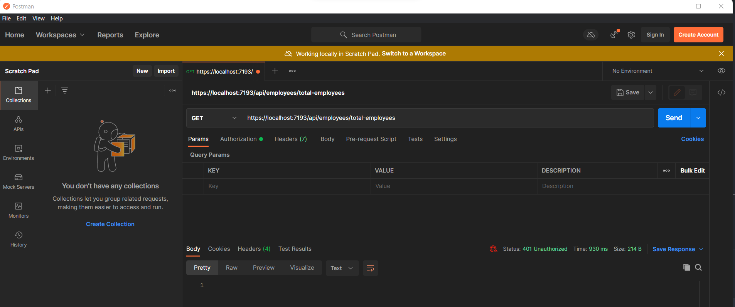Screen dimensions: 735x307
Task: Open the Mock Servers sidebar panel
Action: [x=19, y=182]
